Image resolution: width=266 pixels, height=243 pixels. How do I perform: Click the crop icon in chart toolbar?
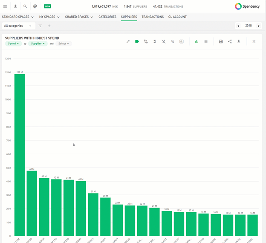pos(146,41)
